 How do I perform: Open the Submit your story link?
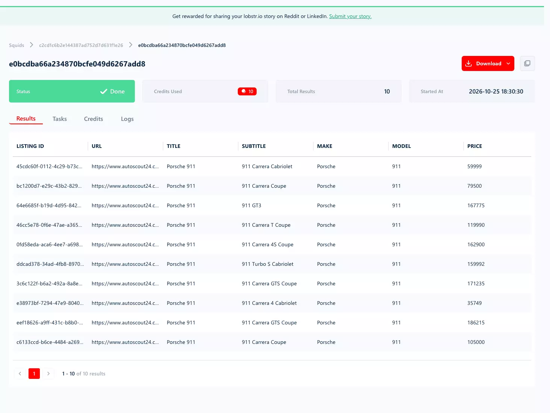[x=350, y=16]
